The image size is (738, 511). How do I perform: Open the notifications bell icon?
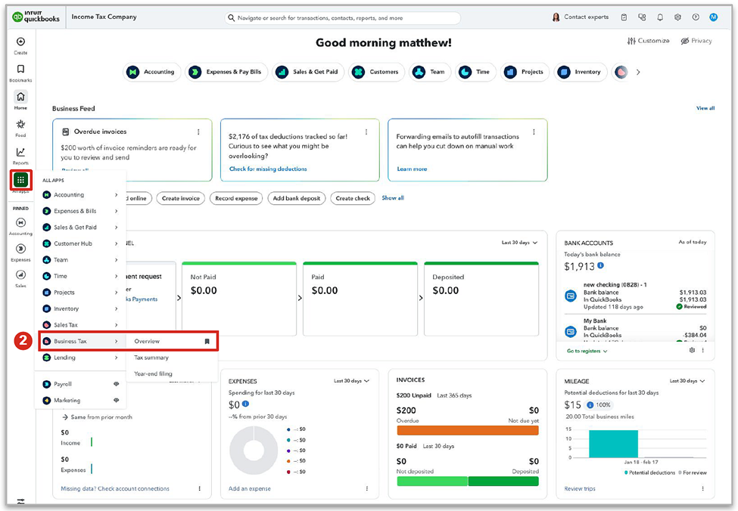[659, 17]
